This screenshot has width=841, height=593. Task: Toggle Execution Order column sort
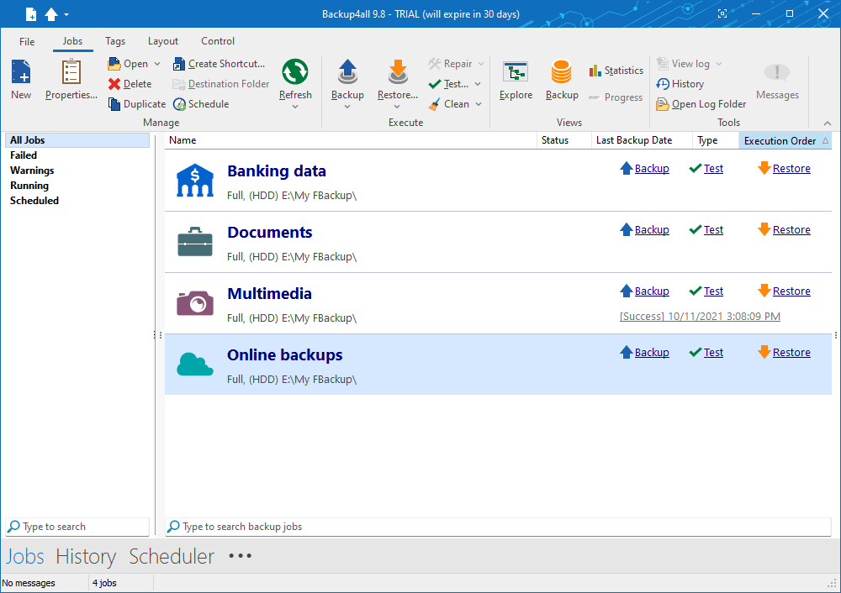(x=785, y=140)
